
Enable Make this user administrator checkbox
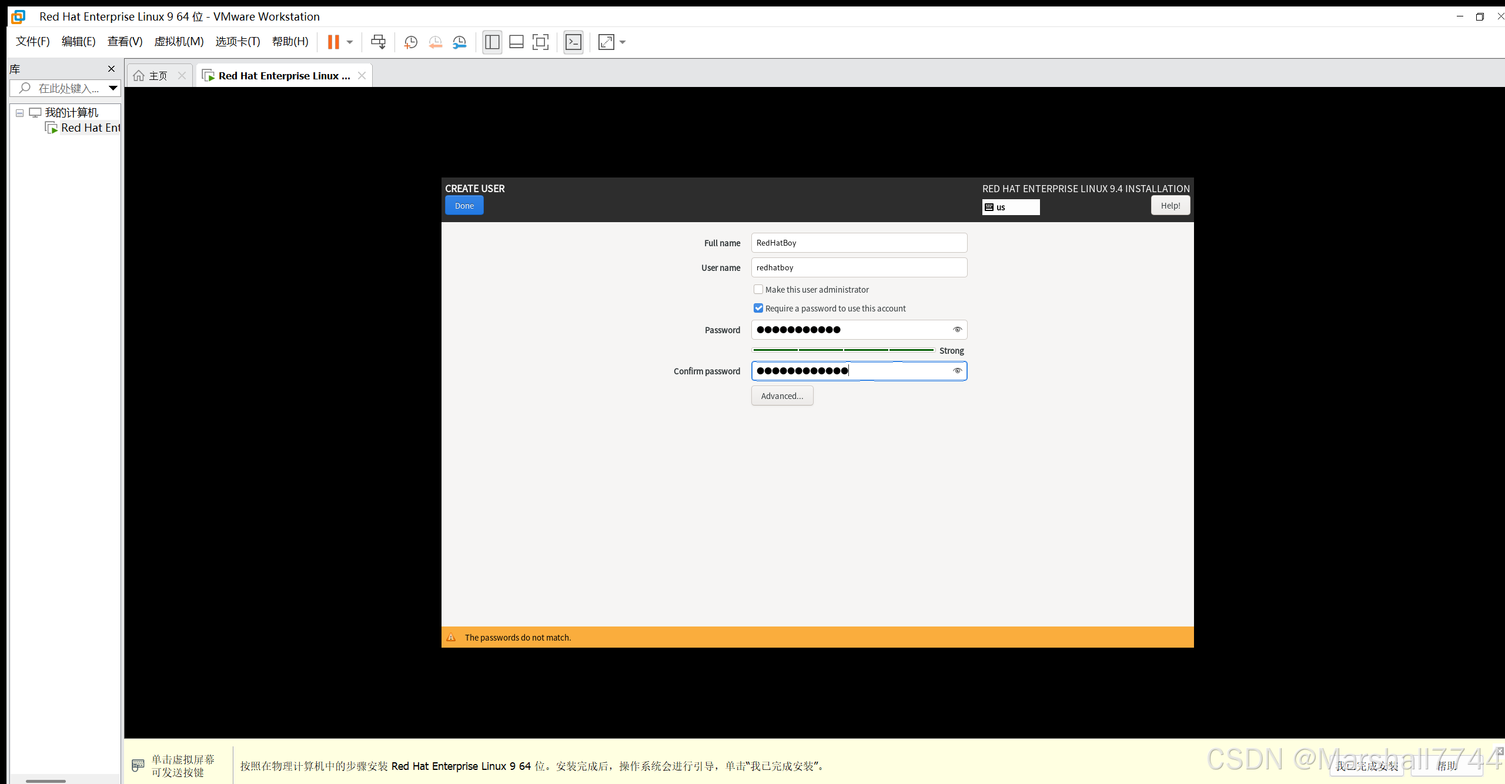pyautogui.click(x=758, y=289)
